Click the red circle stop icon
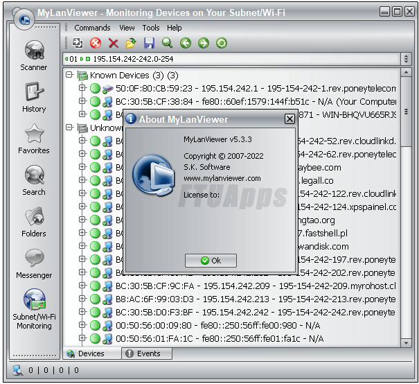 96,43
